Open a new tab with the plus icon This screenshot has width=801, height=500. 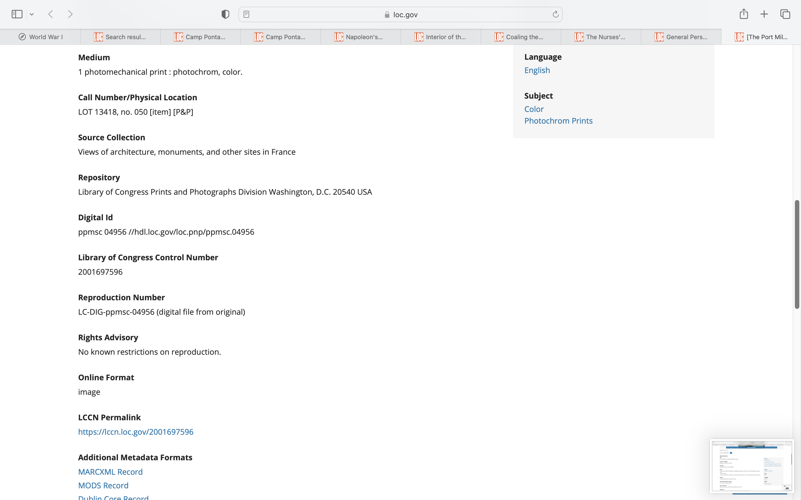[x=764, y=14]
